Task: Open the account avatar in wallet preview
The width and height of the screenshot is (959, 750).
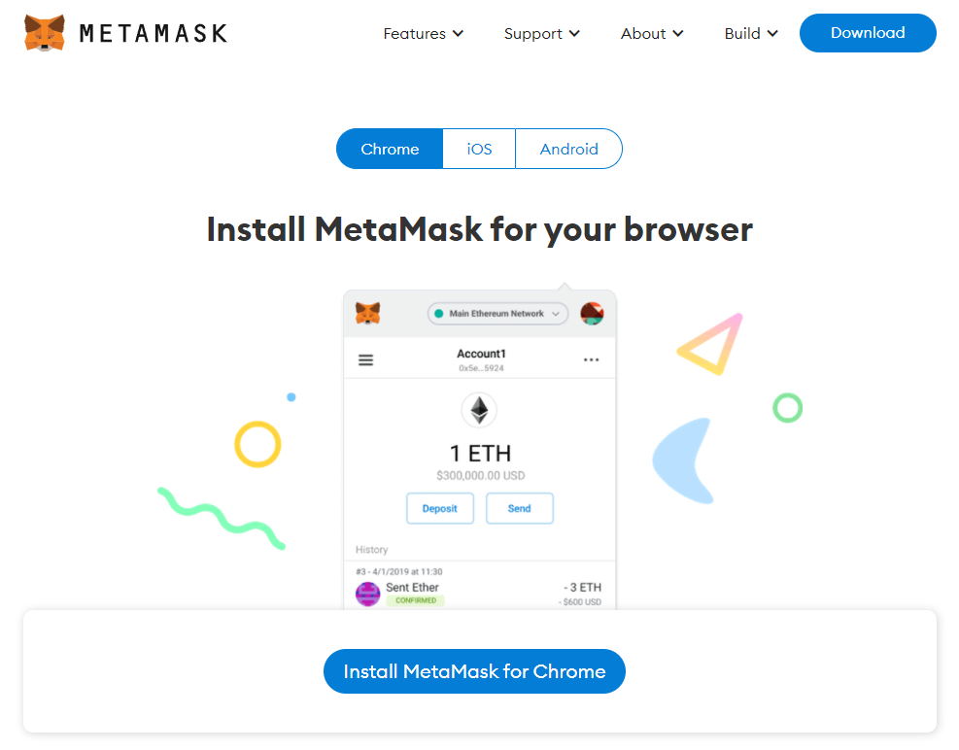Action: [592, 313]
